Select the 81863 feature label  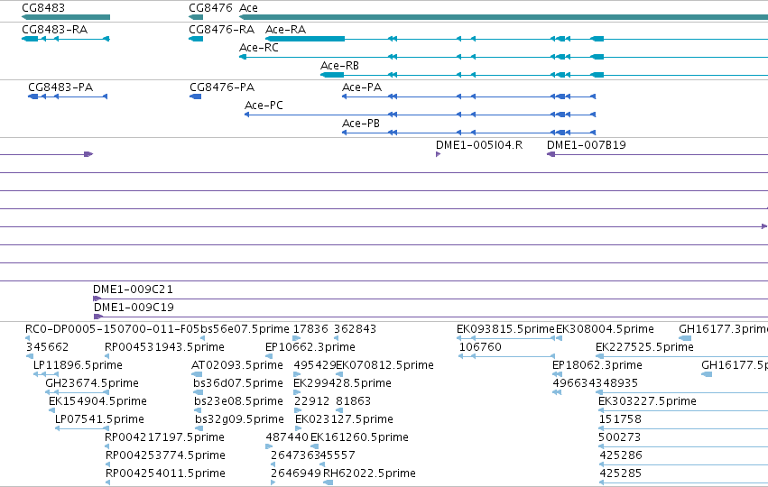(x=353, y=401)
